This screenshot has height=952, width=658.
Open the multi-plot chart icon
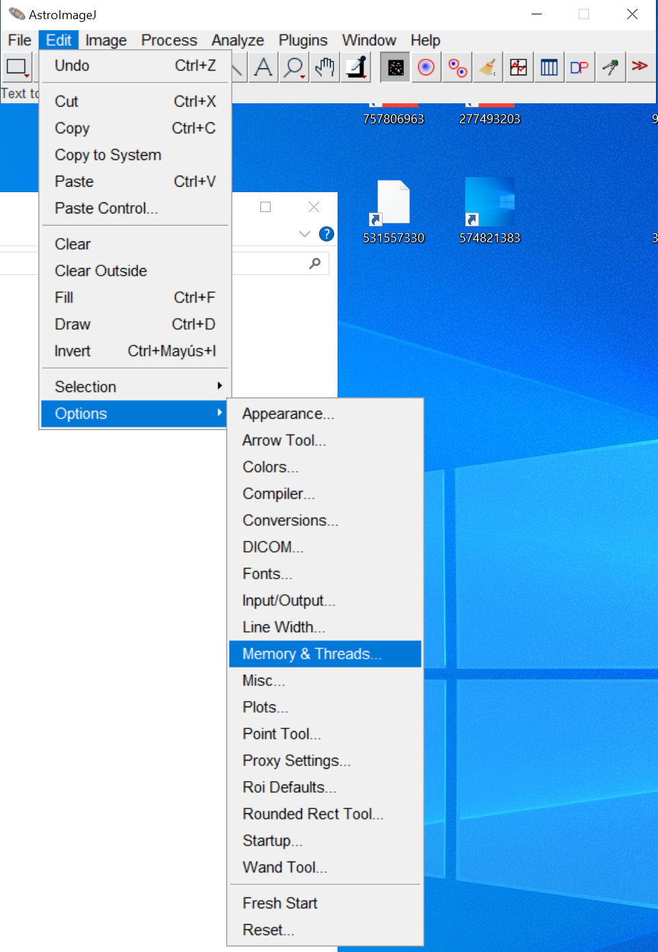[x=519, y=67]
